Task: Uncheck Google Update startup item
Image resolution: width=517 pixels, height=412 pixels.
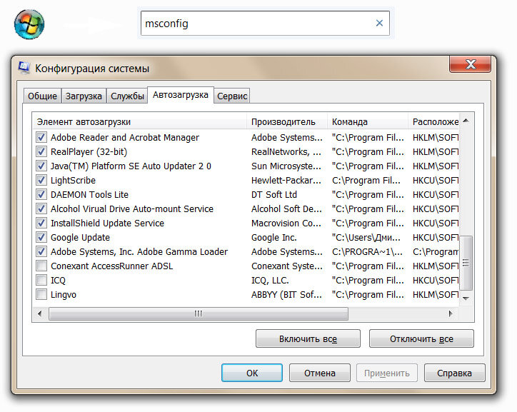Action: tap(41, 237)
